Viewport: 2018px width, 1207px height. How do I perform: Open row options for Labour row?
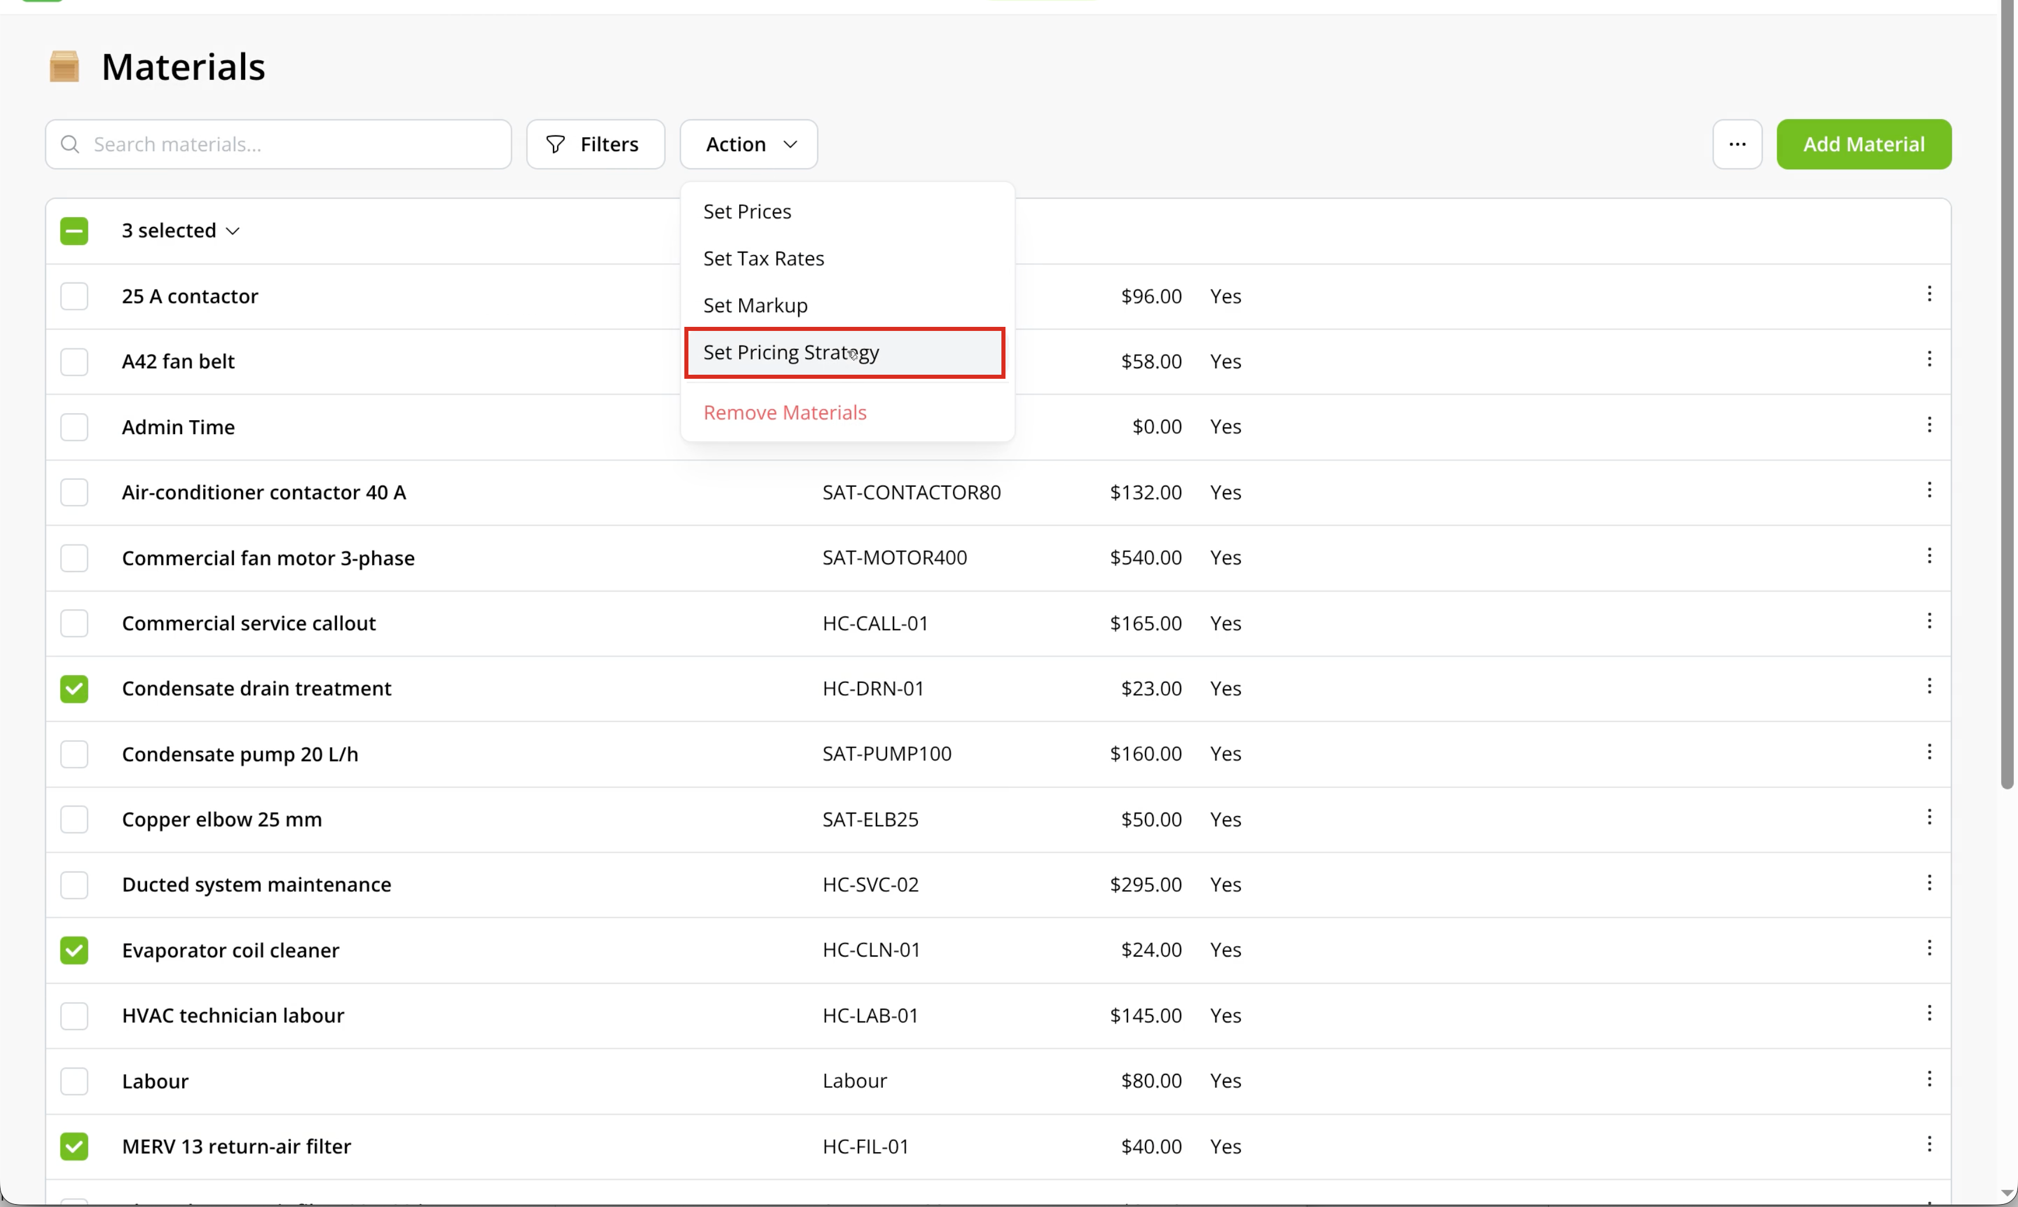point(1929,1079)
